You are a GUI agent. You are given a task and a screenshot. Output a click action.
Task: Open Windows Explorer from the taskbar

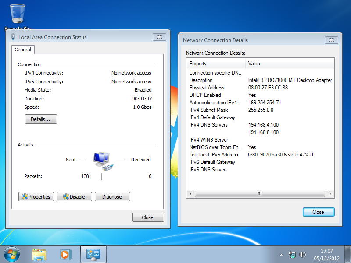tap(39, 254)
